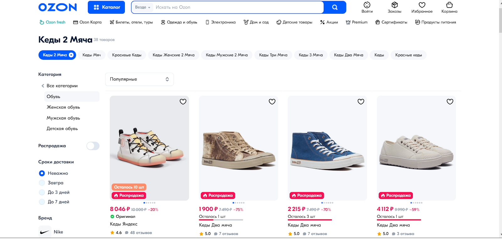Select the Кеды 3 Мяча chip
The height and width of the screenshot is (239, 502).
point(311,55)
